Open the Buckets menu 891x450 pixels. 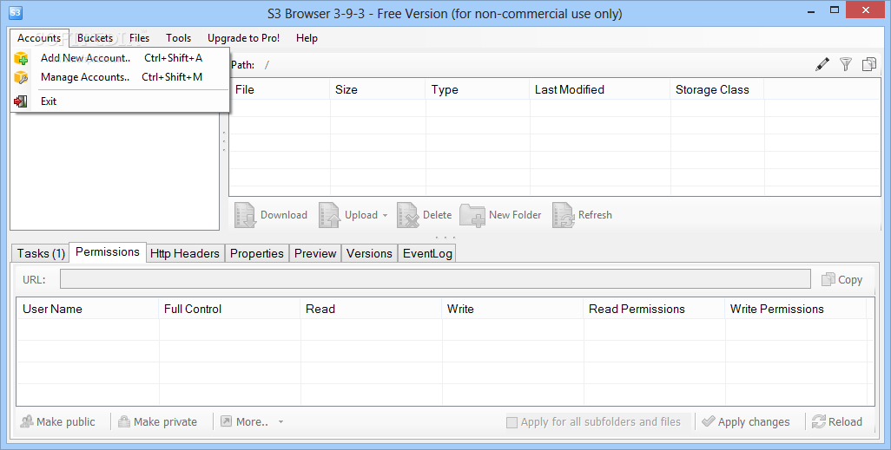95,38
